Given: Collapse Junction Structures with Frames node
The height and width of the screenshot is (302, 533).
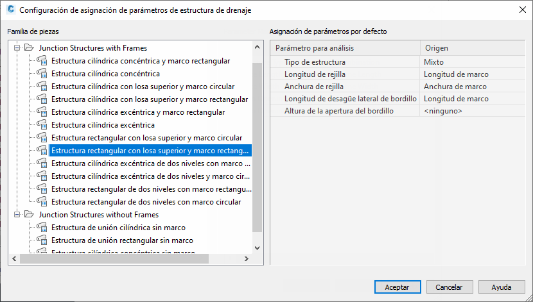Looking at the screenshot, I should [17, 48].
